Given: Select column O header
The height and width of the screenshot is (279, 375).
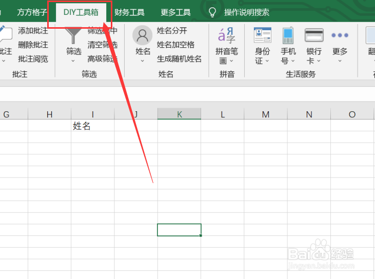Looking at the screenshot, I should coord(352,114).
